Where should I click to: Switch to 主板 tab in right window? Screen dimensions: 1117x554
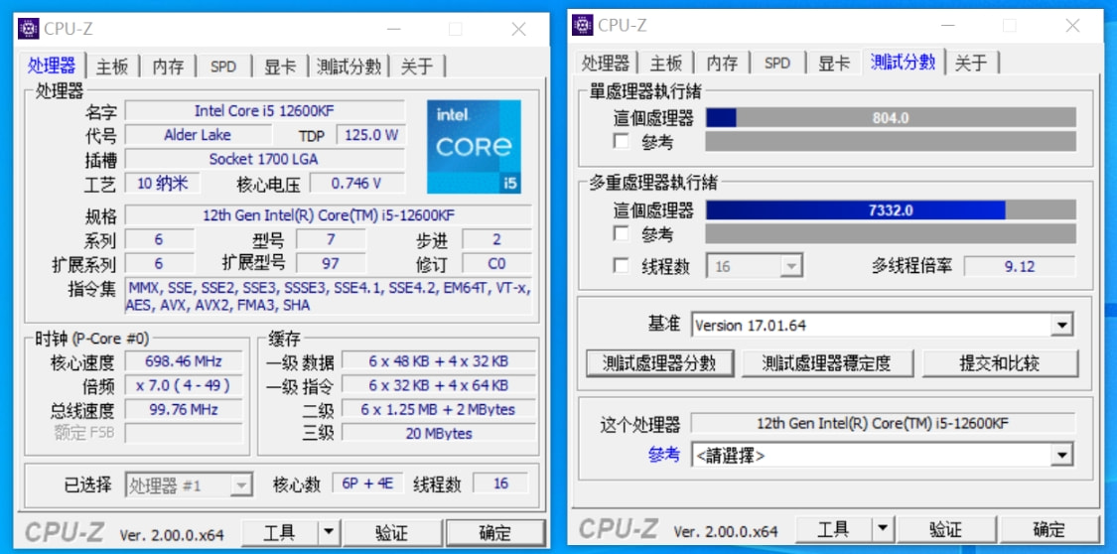(667, 63)
